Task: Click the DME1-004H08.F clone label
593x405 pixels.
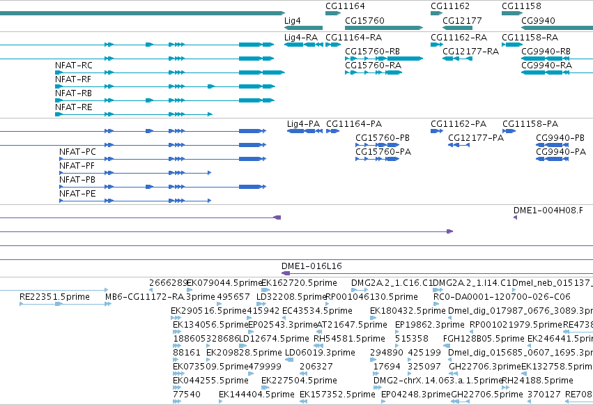Action: point(548,211)
